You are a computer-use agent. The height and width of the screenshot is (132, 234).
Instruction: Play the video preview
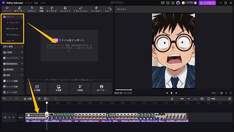click(x=172, y=93)
